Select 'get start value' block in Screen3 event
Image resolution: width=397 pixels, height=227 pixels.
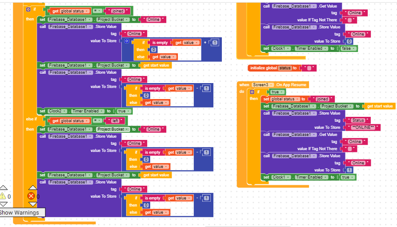pyautogui.click(x=380, y=106)
